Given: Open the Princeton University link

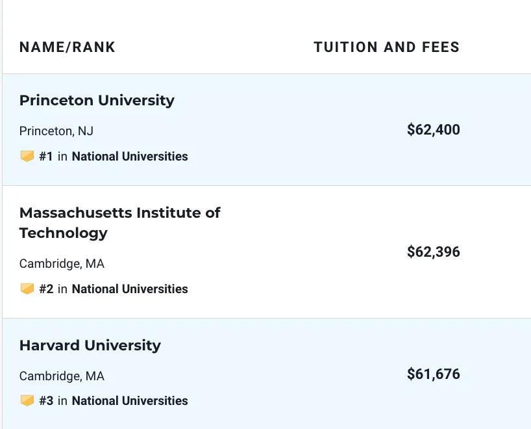Looking at the screenshot, I should click(x=97, y=101).
